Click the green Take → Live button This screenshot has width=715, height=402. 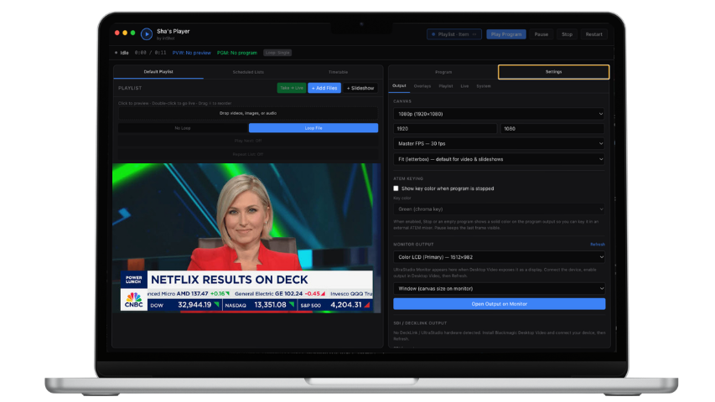coord(292,88)
